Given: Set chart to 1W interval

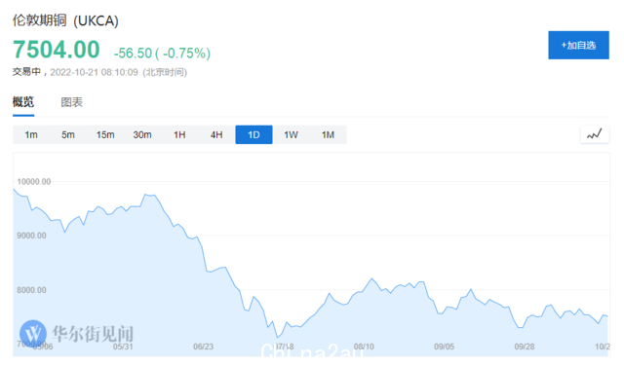Looking at the screenshot, I should [x=291, y=134].
